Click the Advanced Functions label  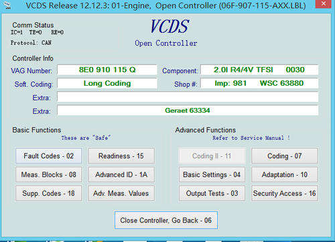click(x=206, y=130)
